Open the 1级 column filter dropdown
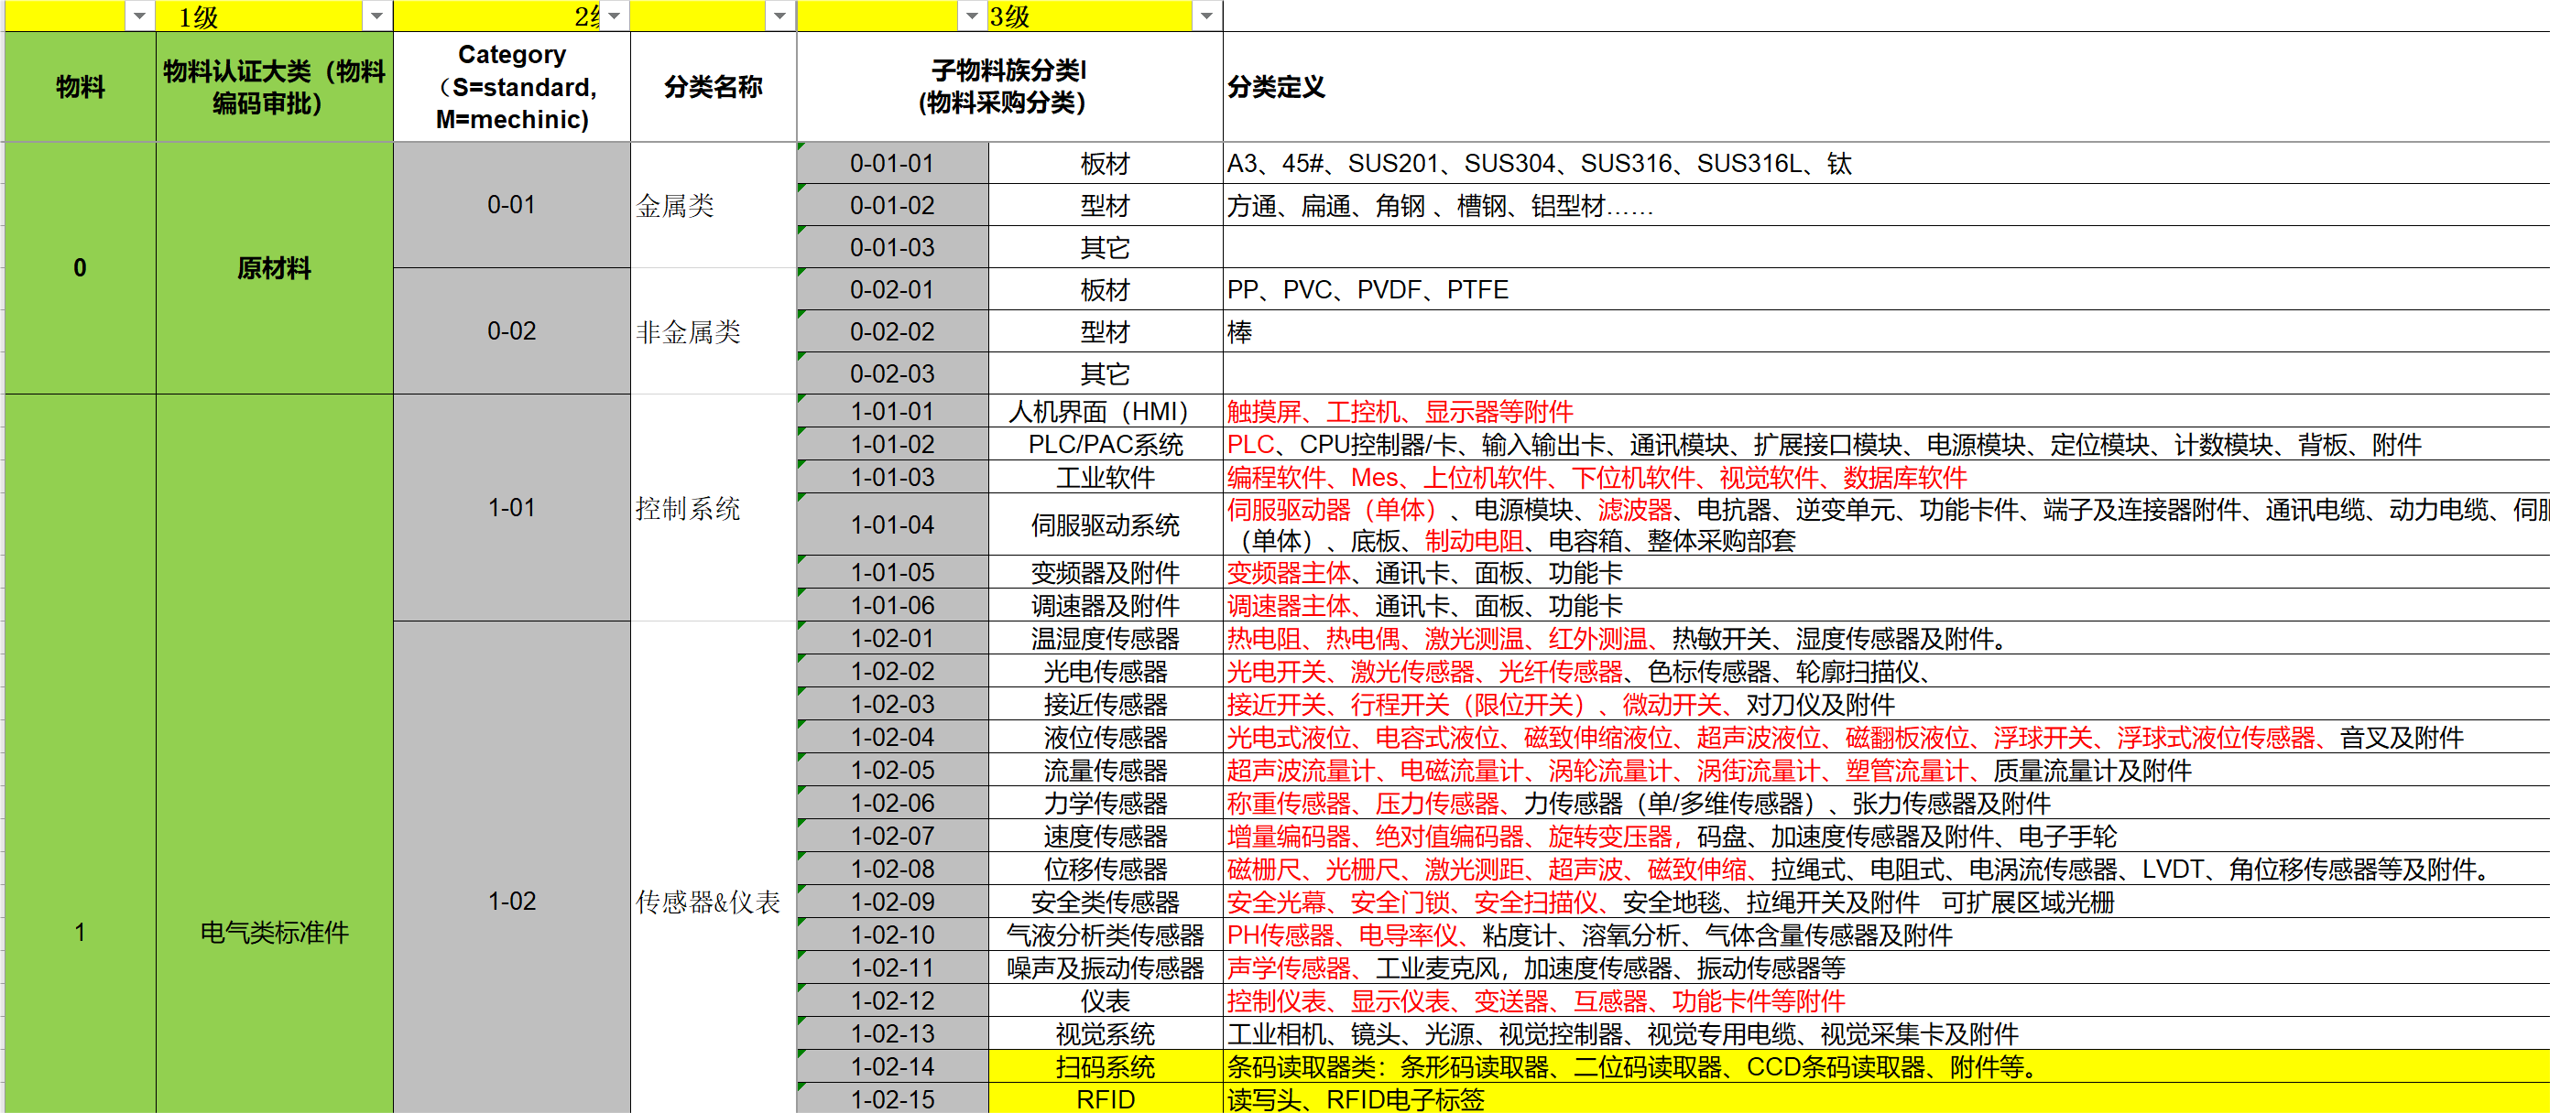The width and height of the screenshot is (2550, 1113). point(376,16)
